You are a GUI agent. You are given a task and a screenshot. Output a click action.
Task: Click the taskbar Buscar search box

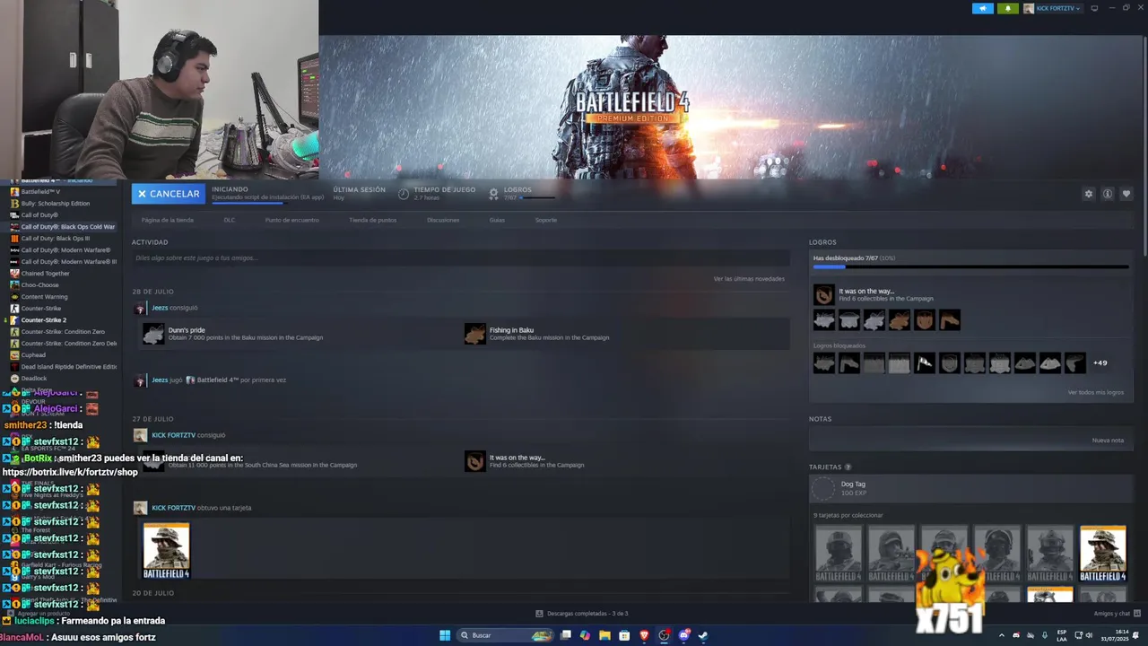click(505, 635)
